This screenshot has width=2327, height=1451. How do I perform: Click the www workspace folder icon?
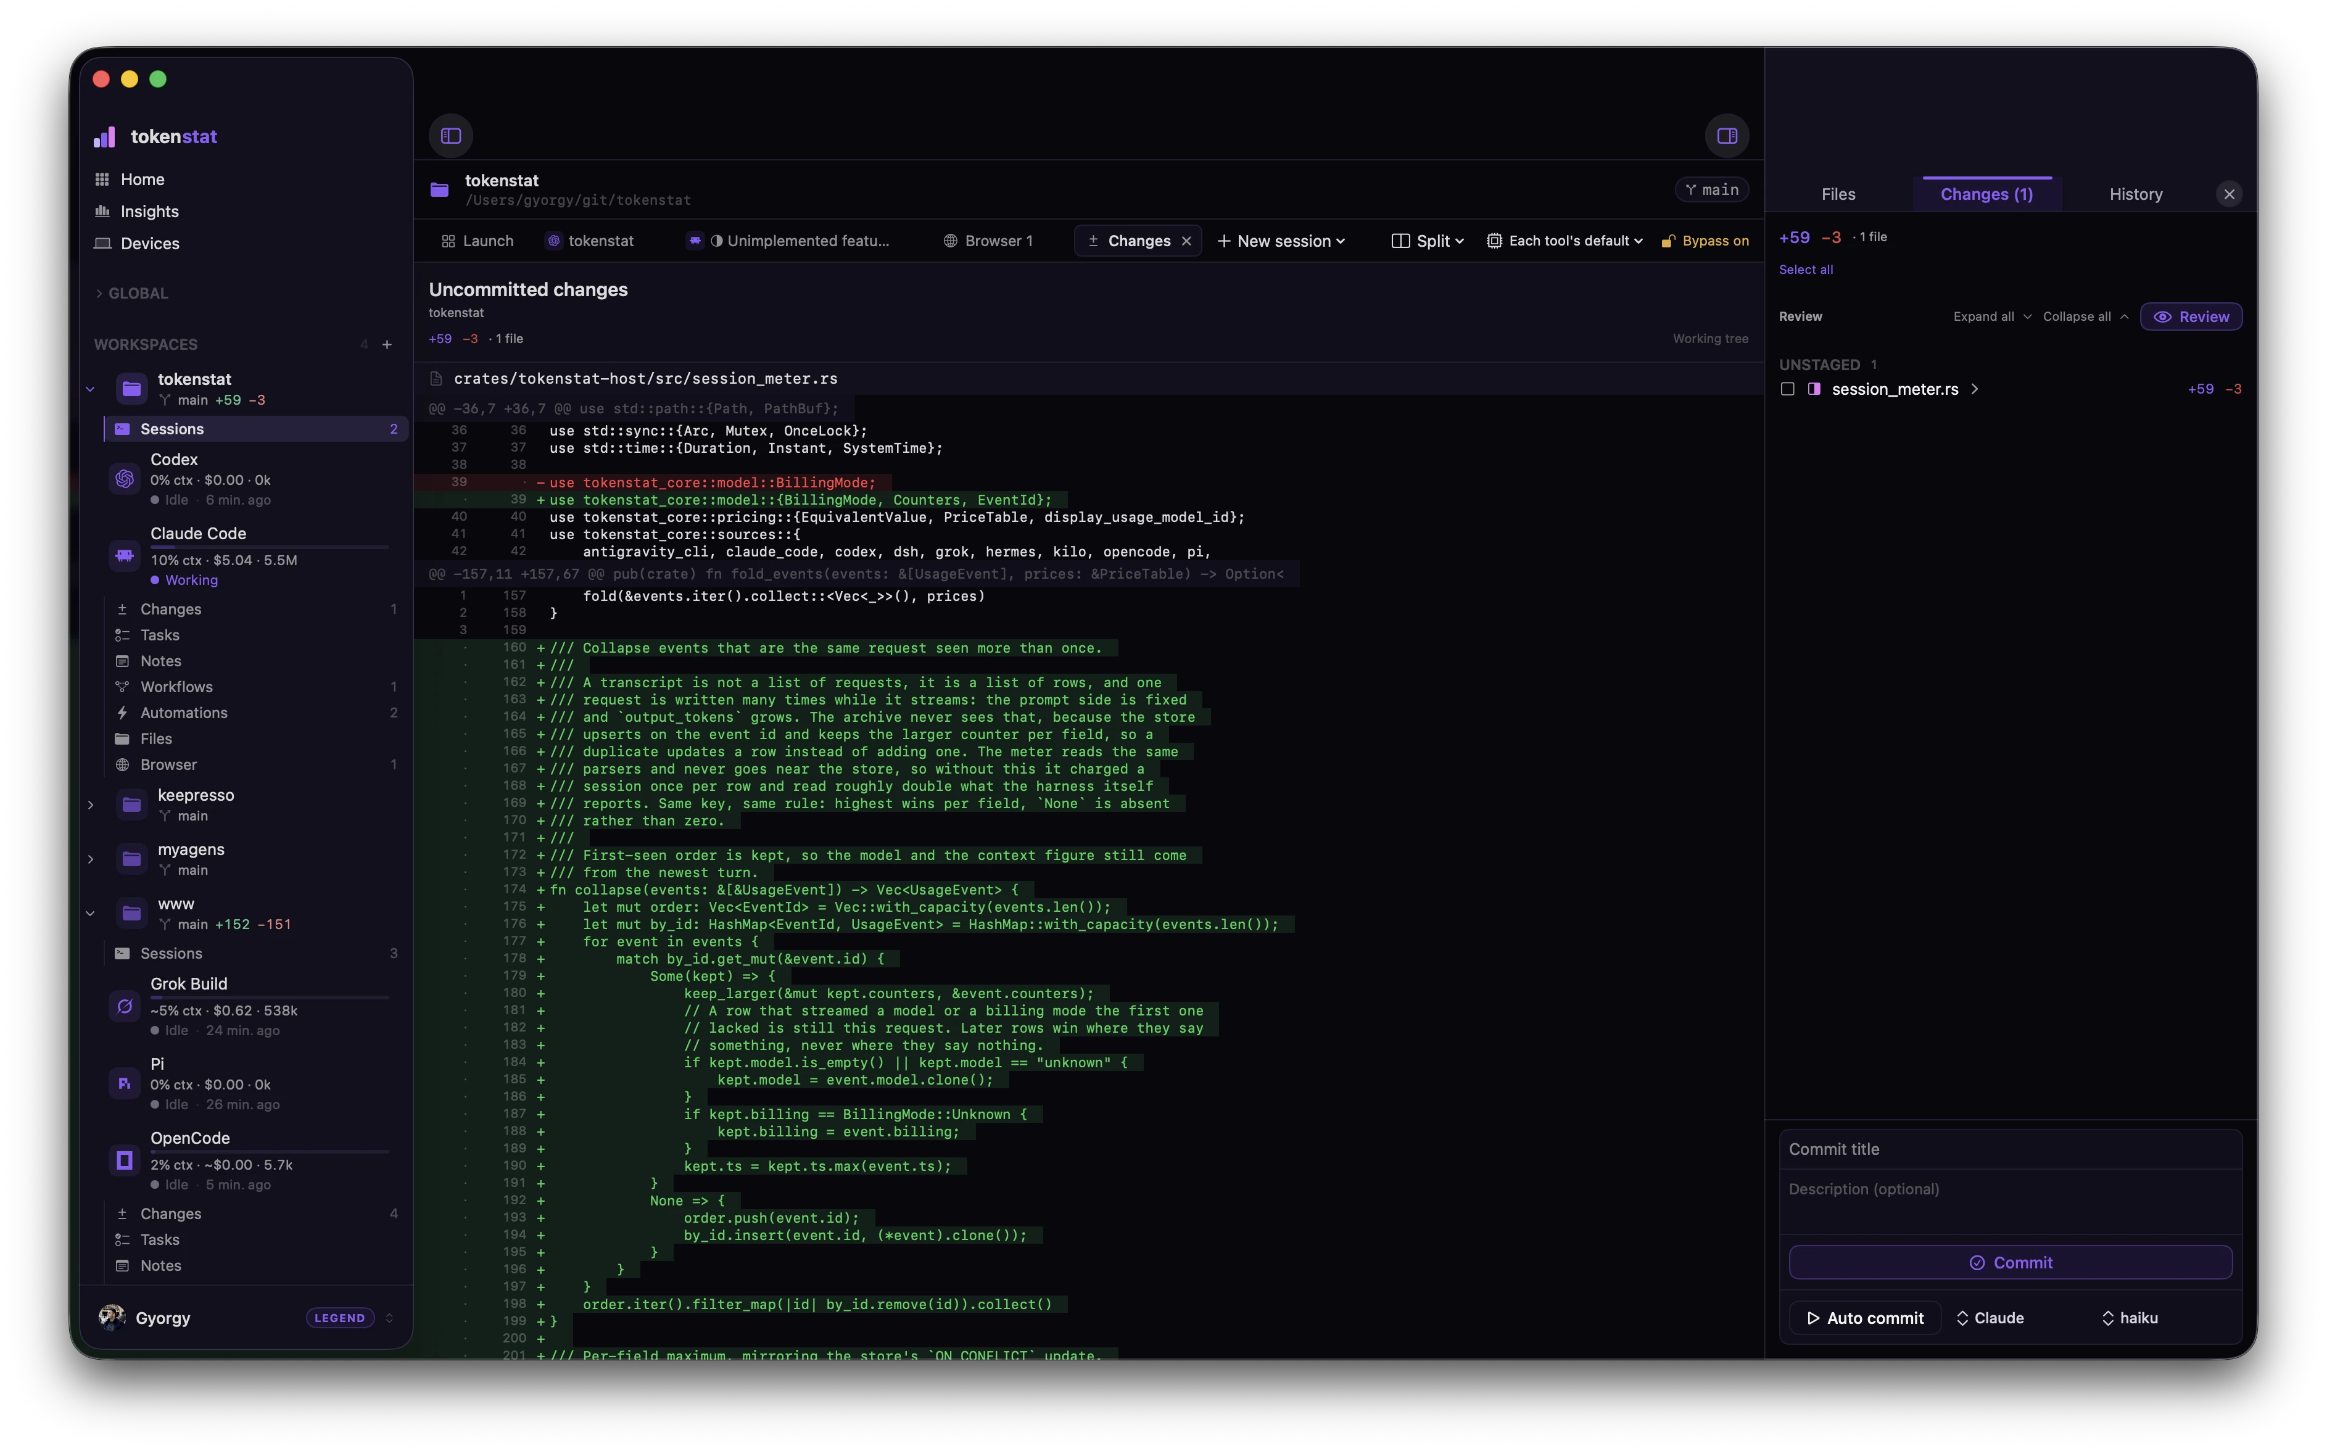131,914
